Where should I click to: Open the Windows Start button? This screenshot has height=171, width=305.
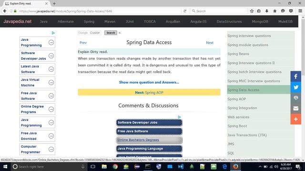coord(5,167)
